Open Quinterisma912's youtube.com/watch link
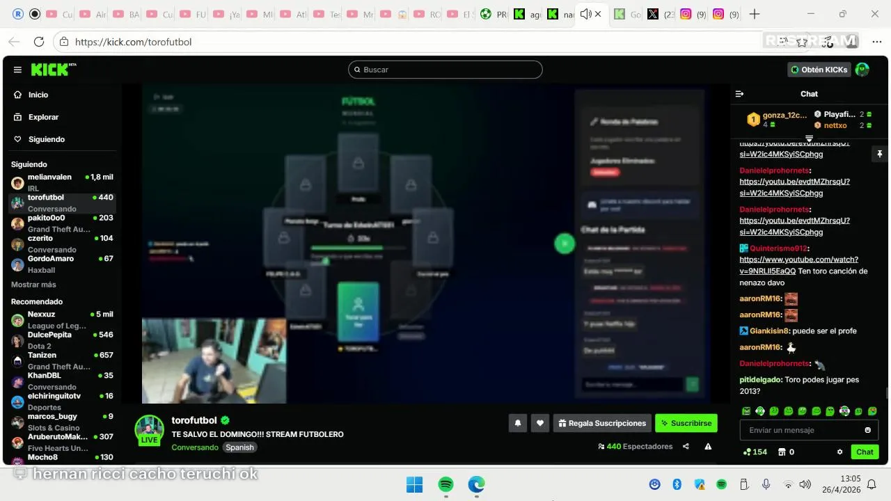Screen dimensions: 891x501 click(x=798, y=265)
